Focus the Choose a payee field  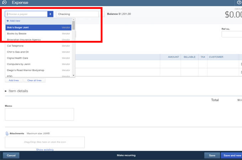[x=26, y=14]
